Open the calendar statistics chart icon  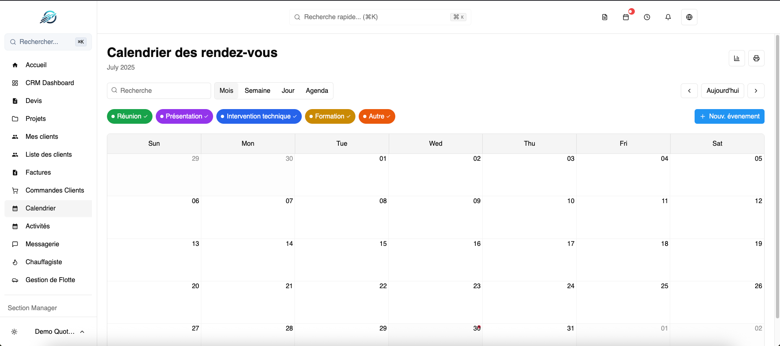736,58
